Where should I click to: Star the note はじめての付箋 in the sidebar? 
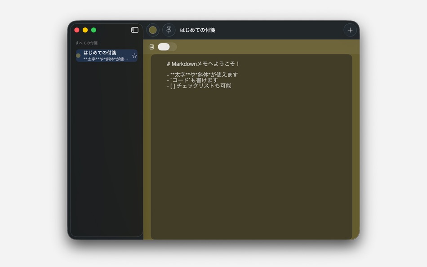(x=134, y=56)
